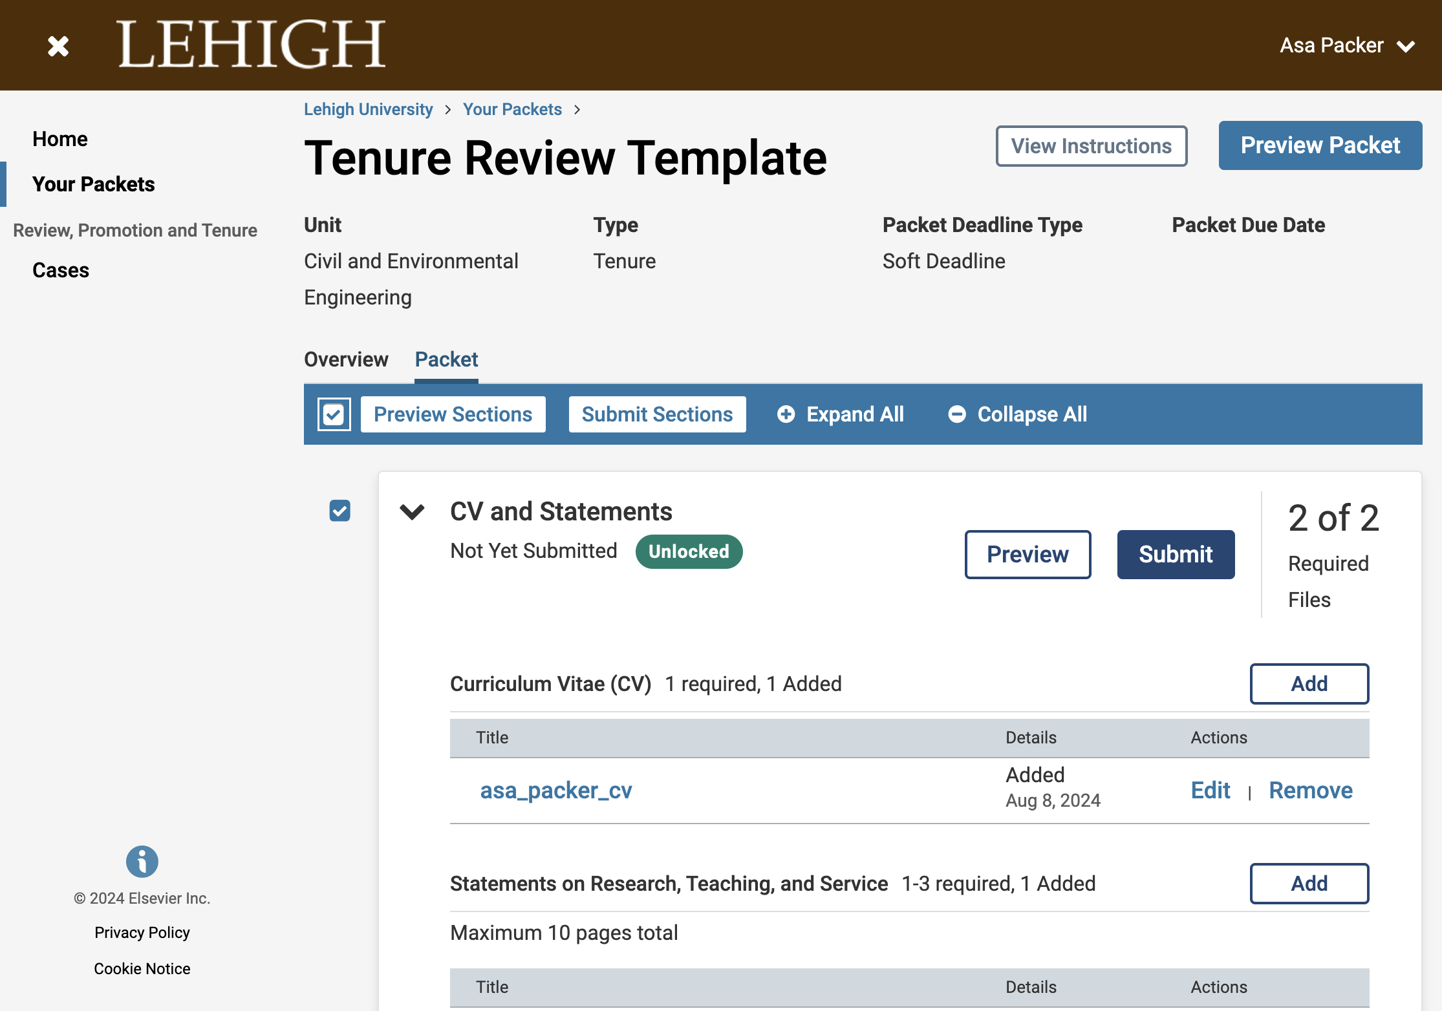The height and width of the screenshot is (1011, 1442).
Task: Close the sidebar with the X icon
Action: [x=58, y=46]
